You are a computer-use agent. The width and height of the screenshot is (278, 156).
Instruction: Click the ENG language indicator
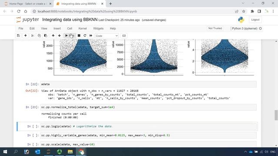pyautogui.click(x=273, y=152)
